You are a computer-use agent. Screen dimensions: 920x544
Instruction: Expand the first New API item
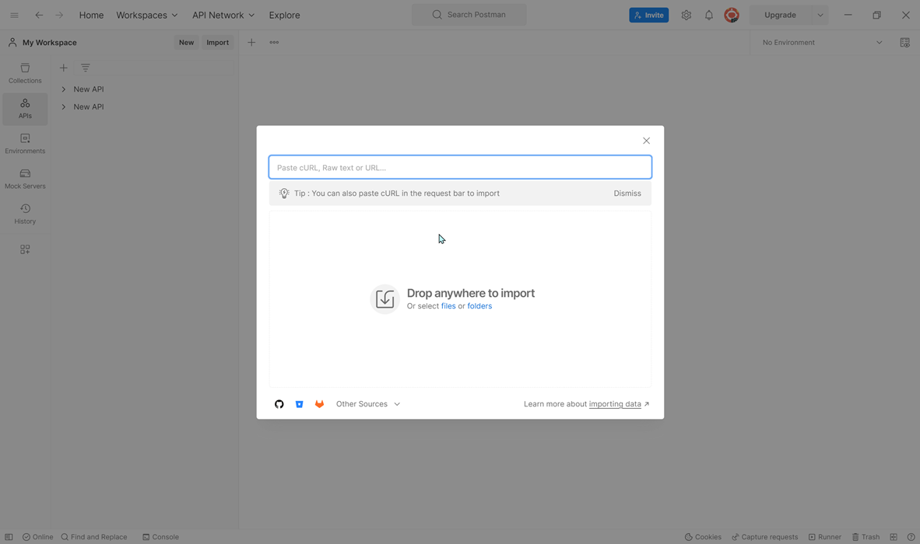(63, 89)
